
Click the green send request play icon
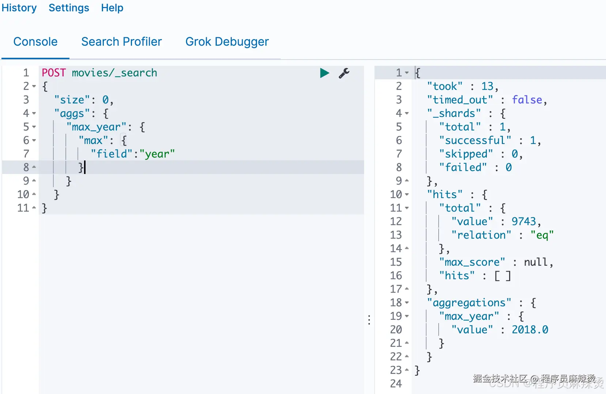[x=324, y=73]
